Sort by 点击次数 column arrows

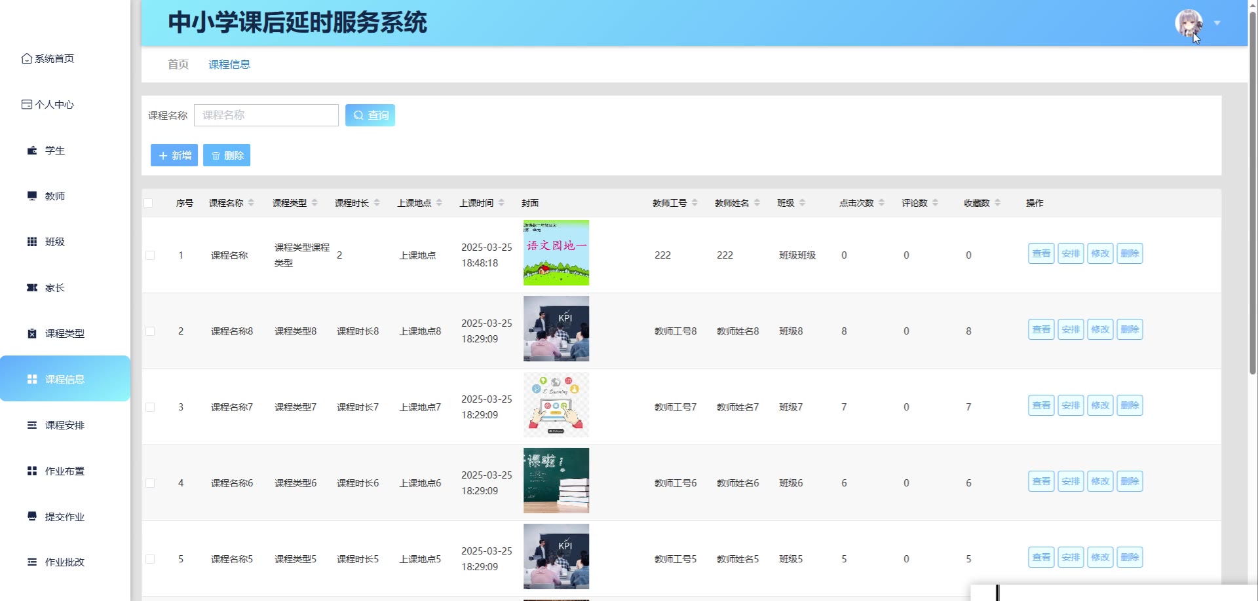tap(881, 203)
